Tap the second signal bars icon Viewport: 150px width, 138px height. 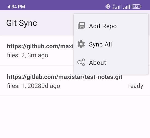point(127,7)
